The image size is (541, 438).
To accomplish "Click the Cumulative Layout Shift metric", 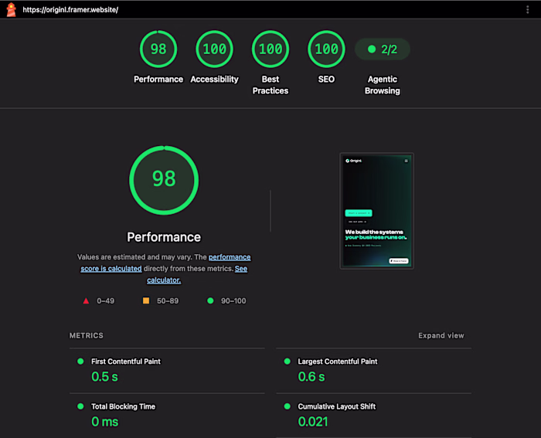I will pyautogui.click(x=373, y=416).
